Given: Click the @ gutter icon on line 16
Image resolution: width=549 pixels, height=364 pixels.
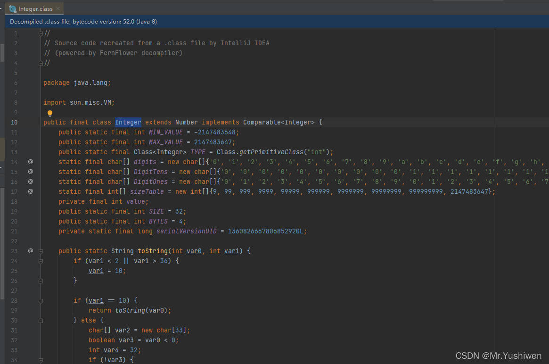Looking at the screenshot, I should coord(31,182).
